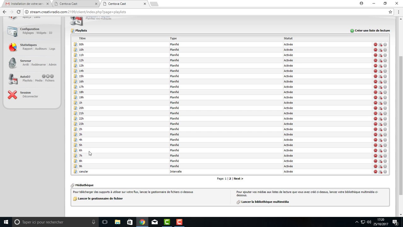Click the Next > pagination link

238,179
